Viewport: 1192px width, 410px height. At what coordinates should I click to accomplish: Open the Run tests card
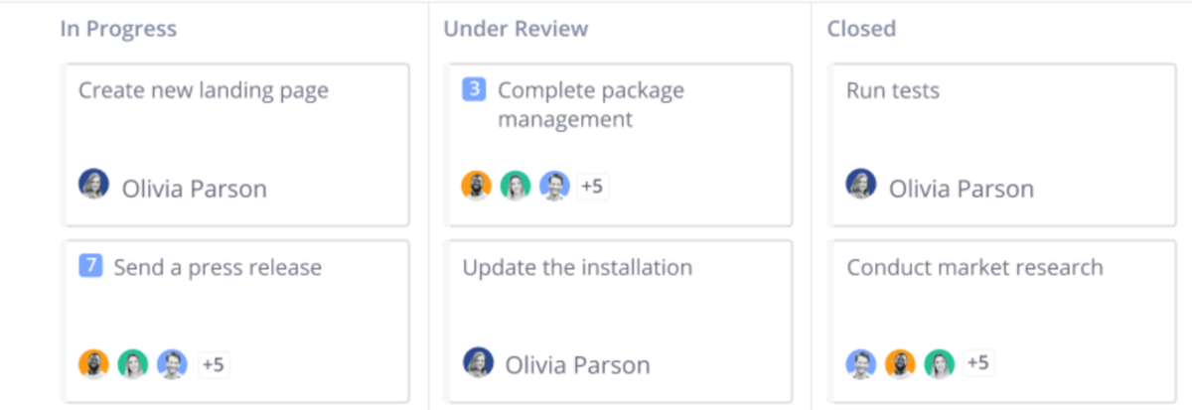coord(1002,145)
